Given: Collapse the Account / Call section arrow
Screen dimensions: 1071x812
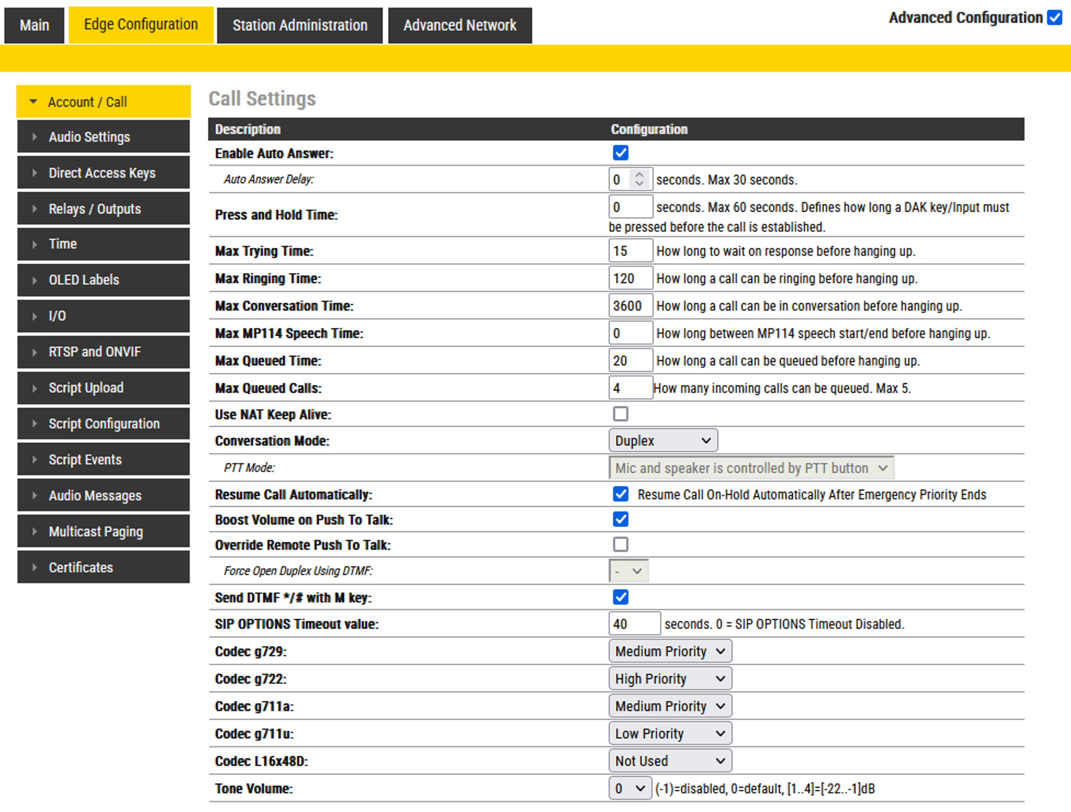Looking at the screenshot, I should tap(33, 101).
